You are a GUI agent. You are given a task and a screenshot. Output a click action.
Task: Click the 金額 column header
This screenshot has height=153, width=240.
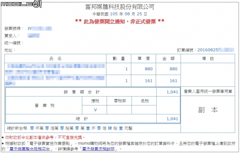click(168, 59)
